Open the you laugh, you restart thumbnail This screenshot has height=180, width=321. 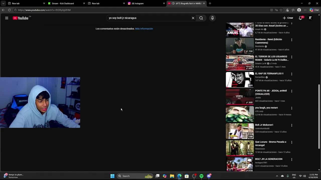point(240,114)
